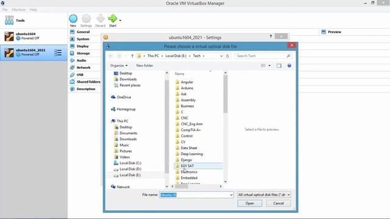
Task: Open the Help menu
Action: pos(33,10)
